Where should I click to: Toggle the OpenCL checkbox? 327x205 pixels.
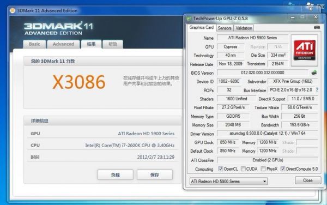pyautogui.click(x=220, y=168)
